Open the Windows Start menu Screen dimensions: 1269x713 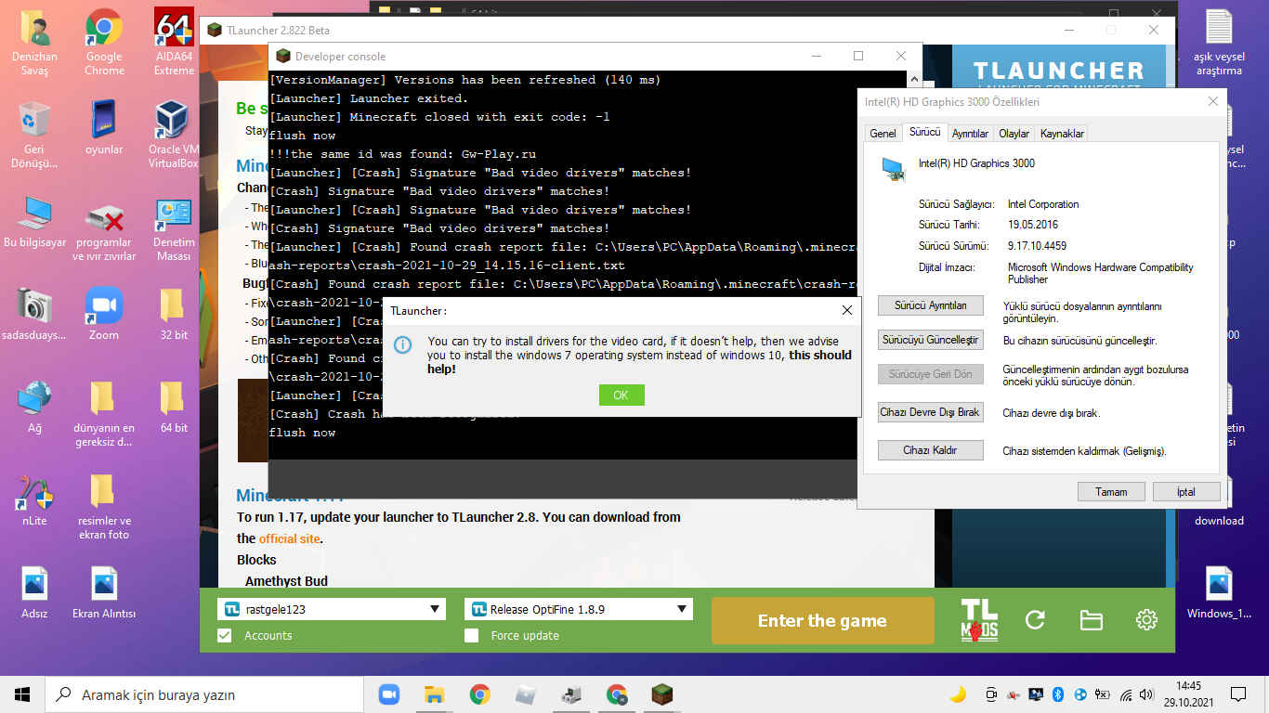pos(22,694)
